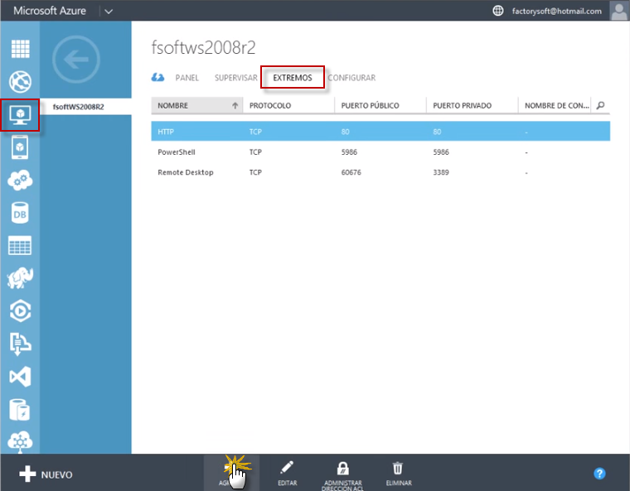This screenshot has height=491, width=630.
Task: Expand the Microsoft Azure header dropdown chevron
Action: click(x=109, y=11)
